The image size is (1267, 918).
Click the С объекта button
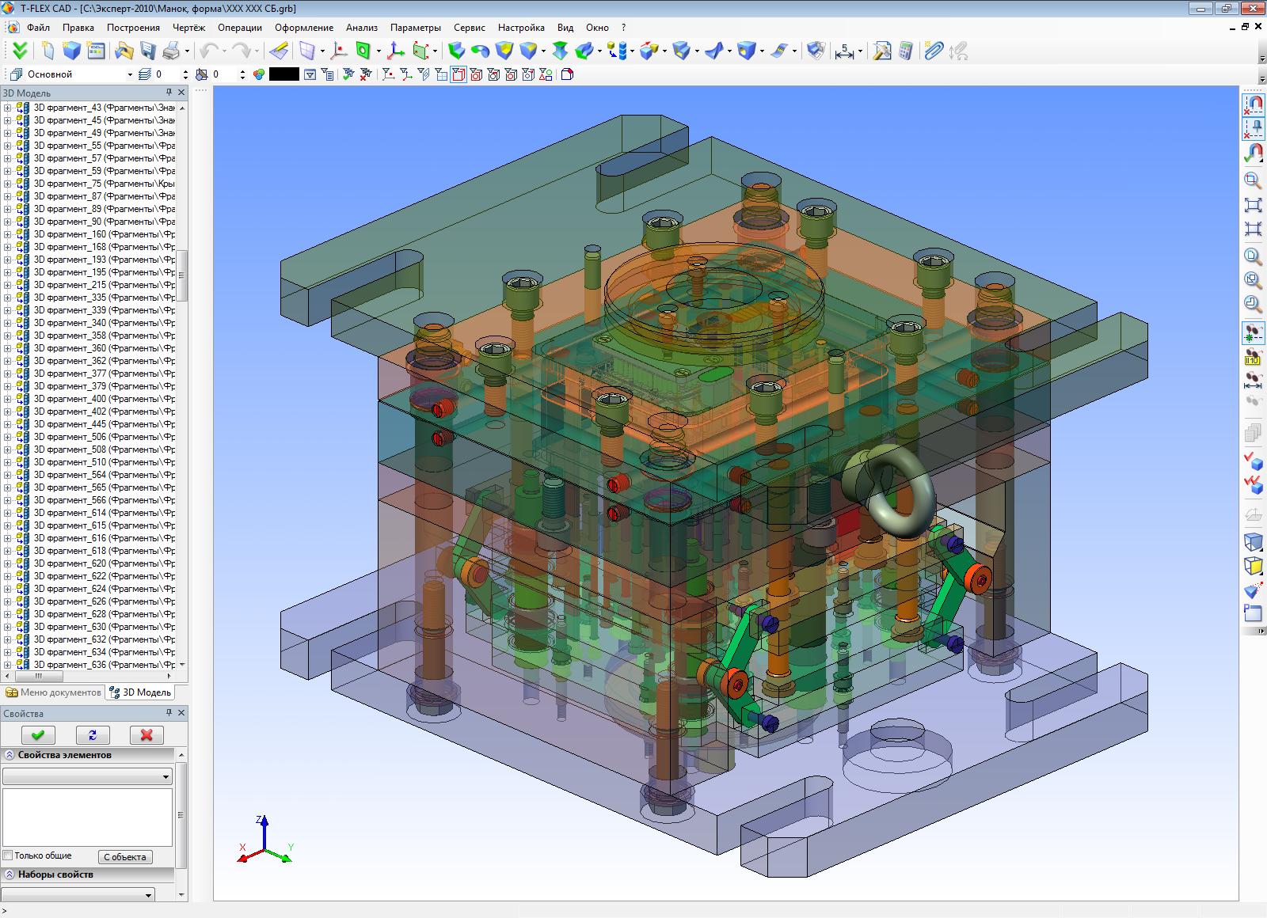click(x=125, y=856)
